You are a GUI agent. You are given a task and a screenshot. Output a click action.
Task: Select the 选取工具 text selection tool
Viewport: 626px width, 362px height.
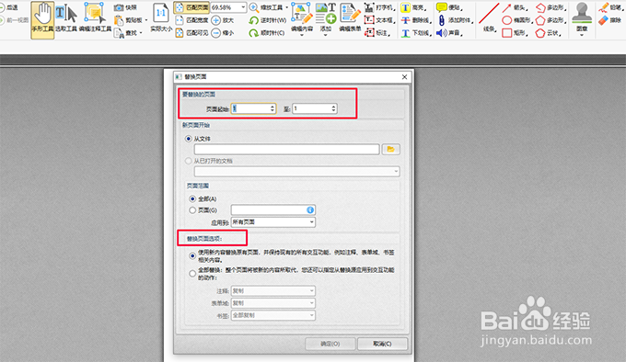pyautogui.click(x=66, y=19)
